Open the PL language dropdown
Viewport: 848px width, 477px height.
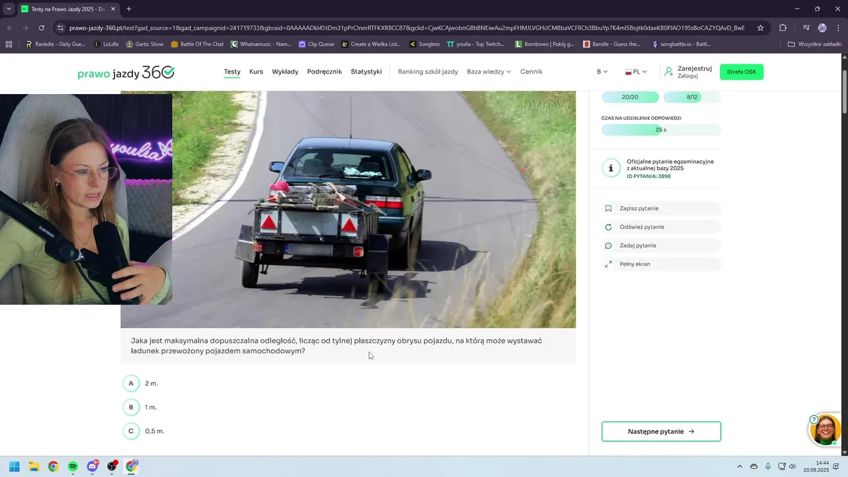[636, 72]
